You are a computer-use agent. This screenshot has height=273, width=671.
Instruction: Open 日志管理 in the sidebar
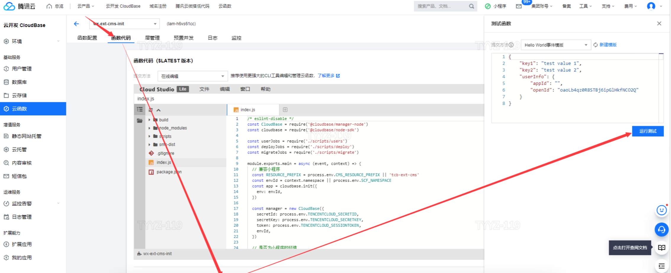(33, 217)
